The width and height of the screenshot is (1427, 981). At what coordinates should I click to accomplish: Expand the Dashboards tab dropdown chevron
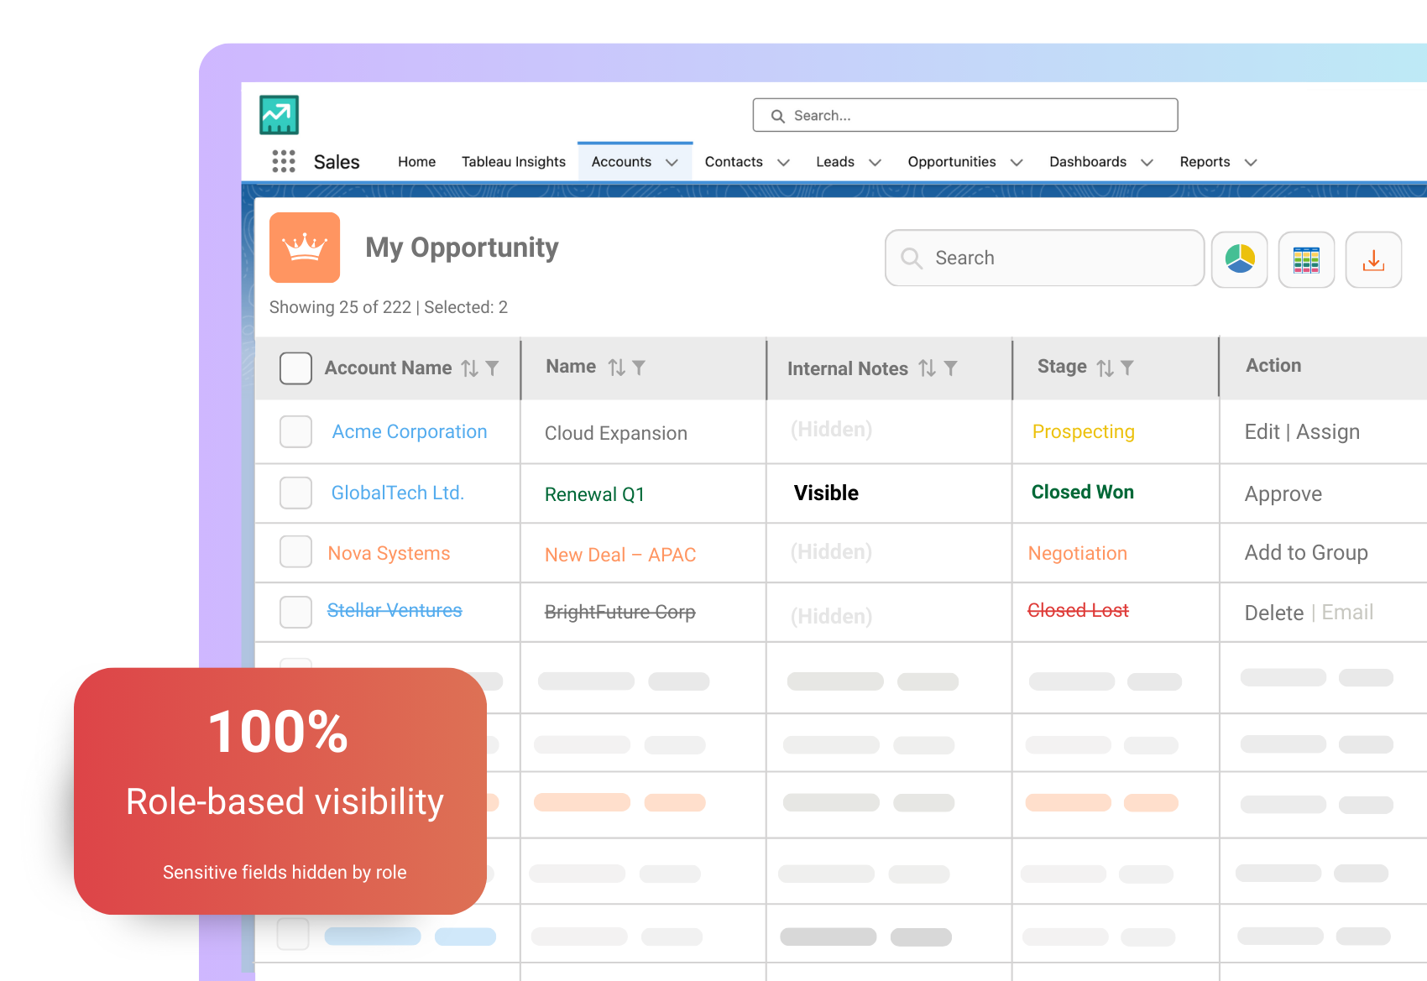click(x=1147, y=163)
